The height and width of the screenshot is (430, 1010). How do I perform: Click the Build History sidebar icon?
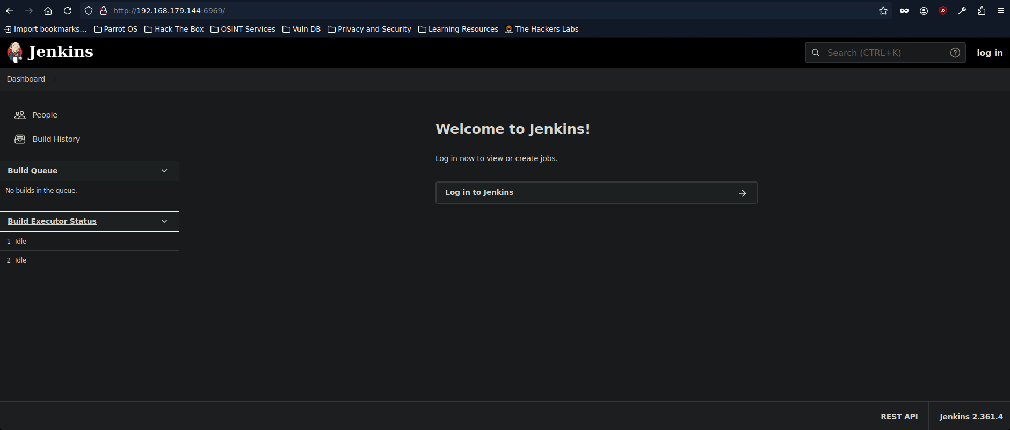[20, 139]
